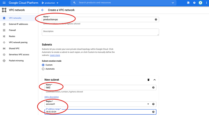
Task: Expand the search bar dropdown arrow
Action: (173, 3)
